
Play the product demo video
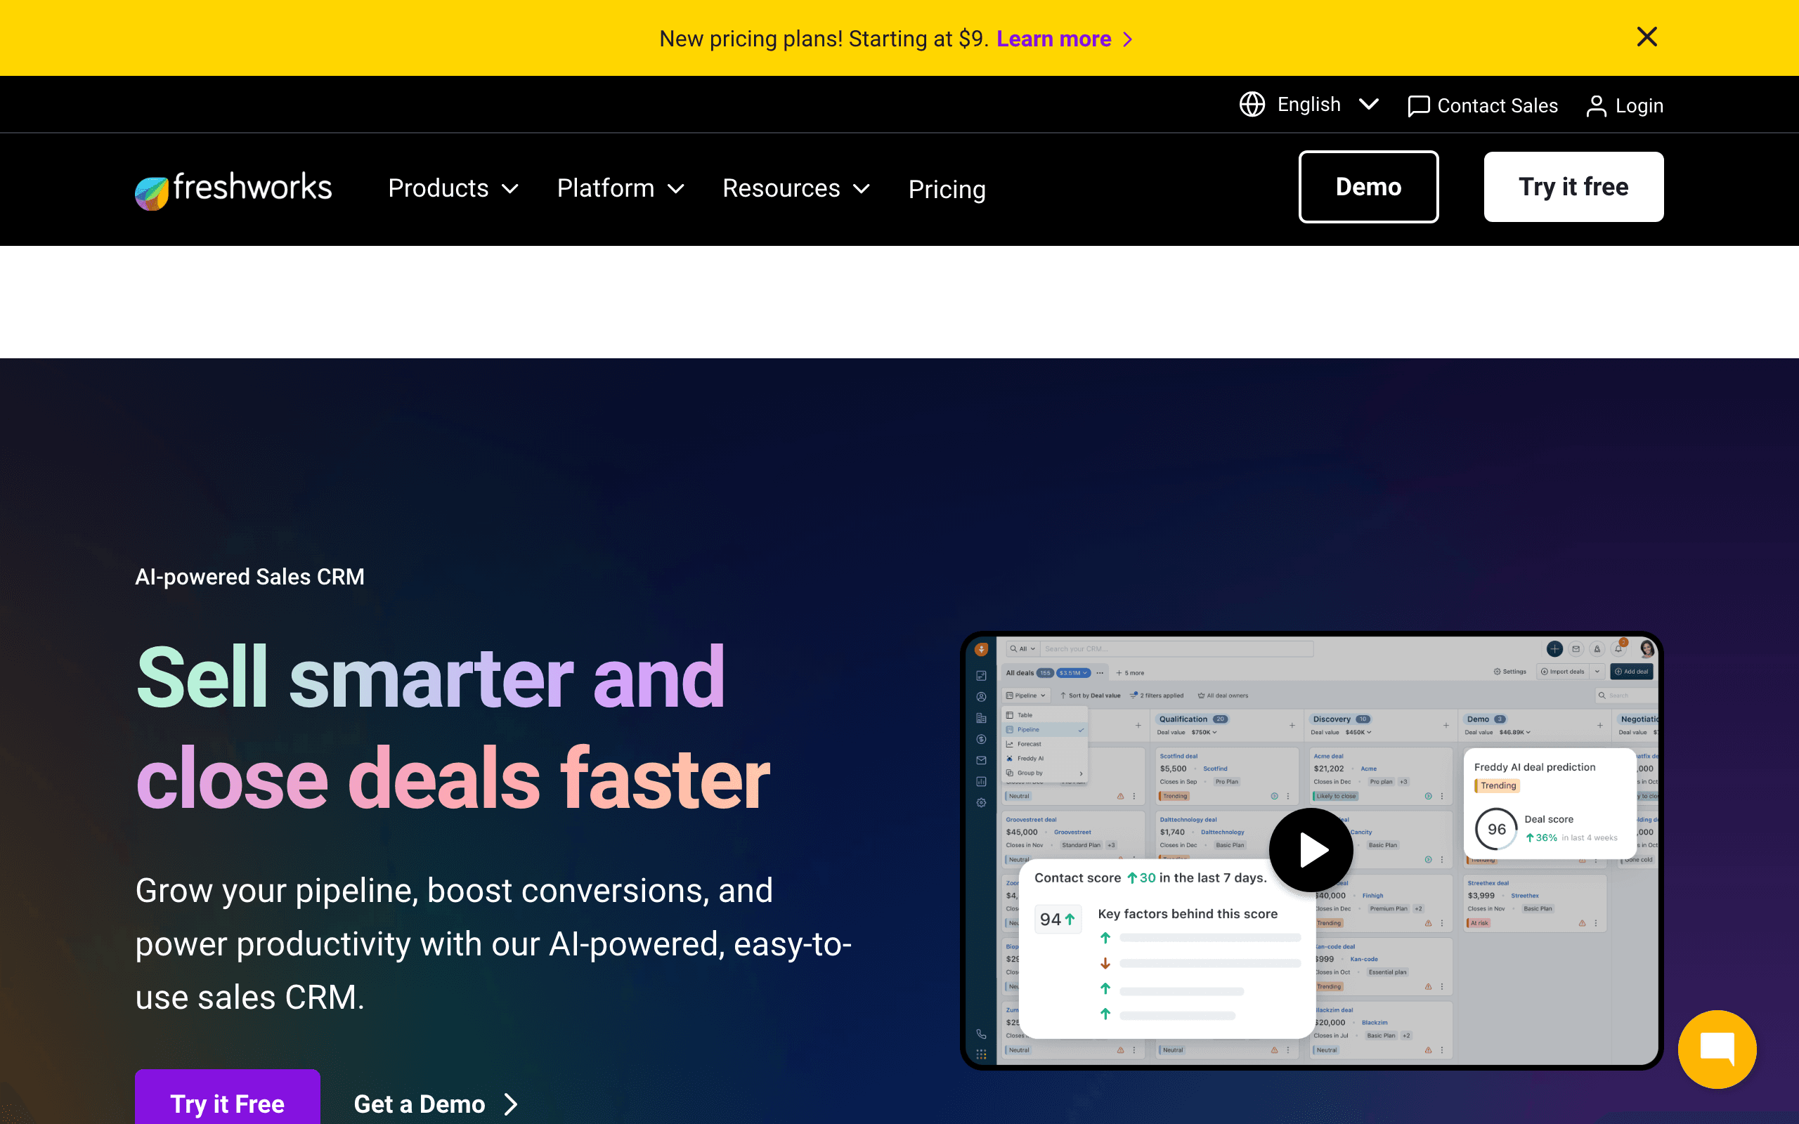click(1311, 850)
